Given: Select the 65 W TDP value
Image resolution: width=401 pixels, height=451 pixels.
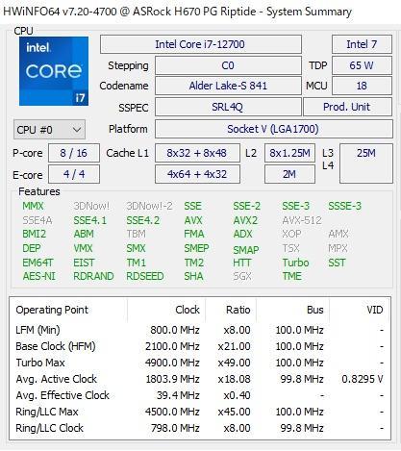Looking at the screenshot, I should pyautogui.click(x=362, y=65).
